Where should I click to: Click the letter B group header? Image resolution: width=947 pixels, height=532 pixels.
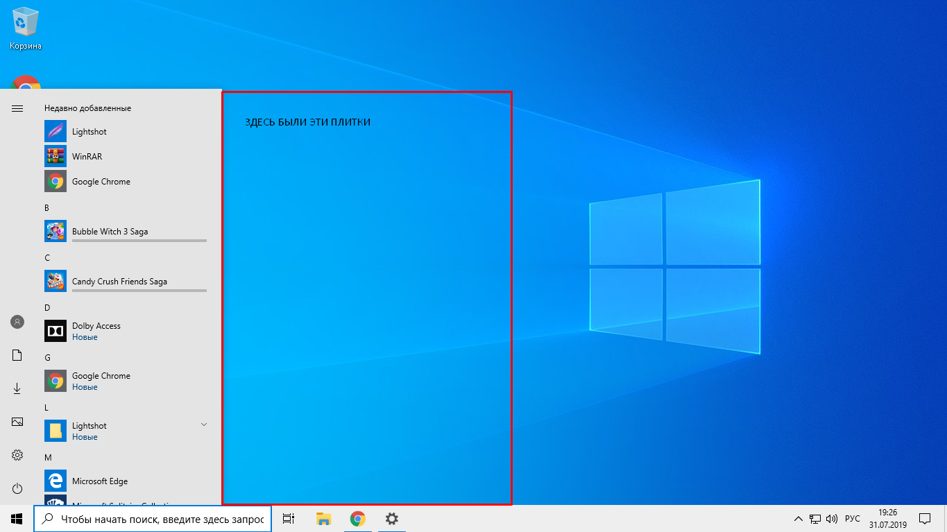click(46, 207)
